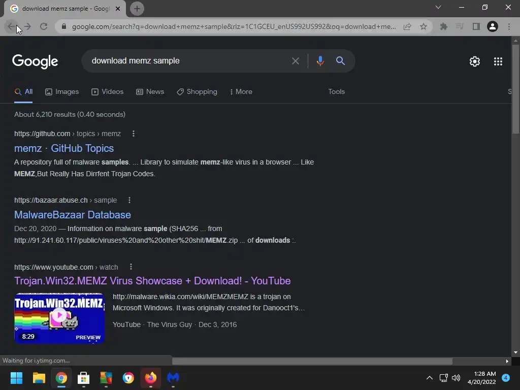
Task: Click the address bar URL
Action: [234, 26]
